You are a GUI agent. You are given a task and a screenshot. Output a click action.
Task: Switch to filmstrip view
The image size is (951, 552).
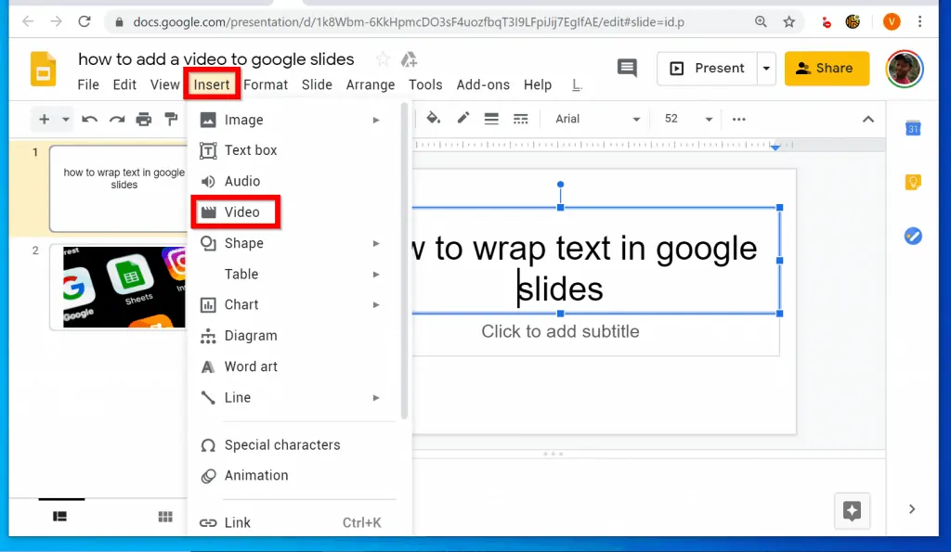point(59,517)
